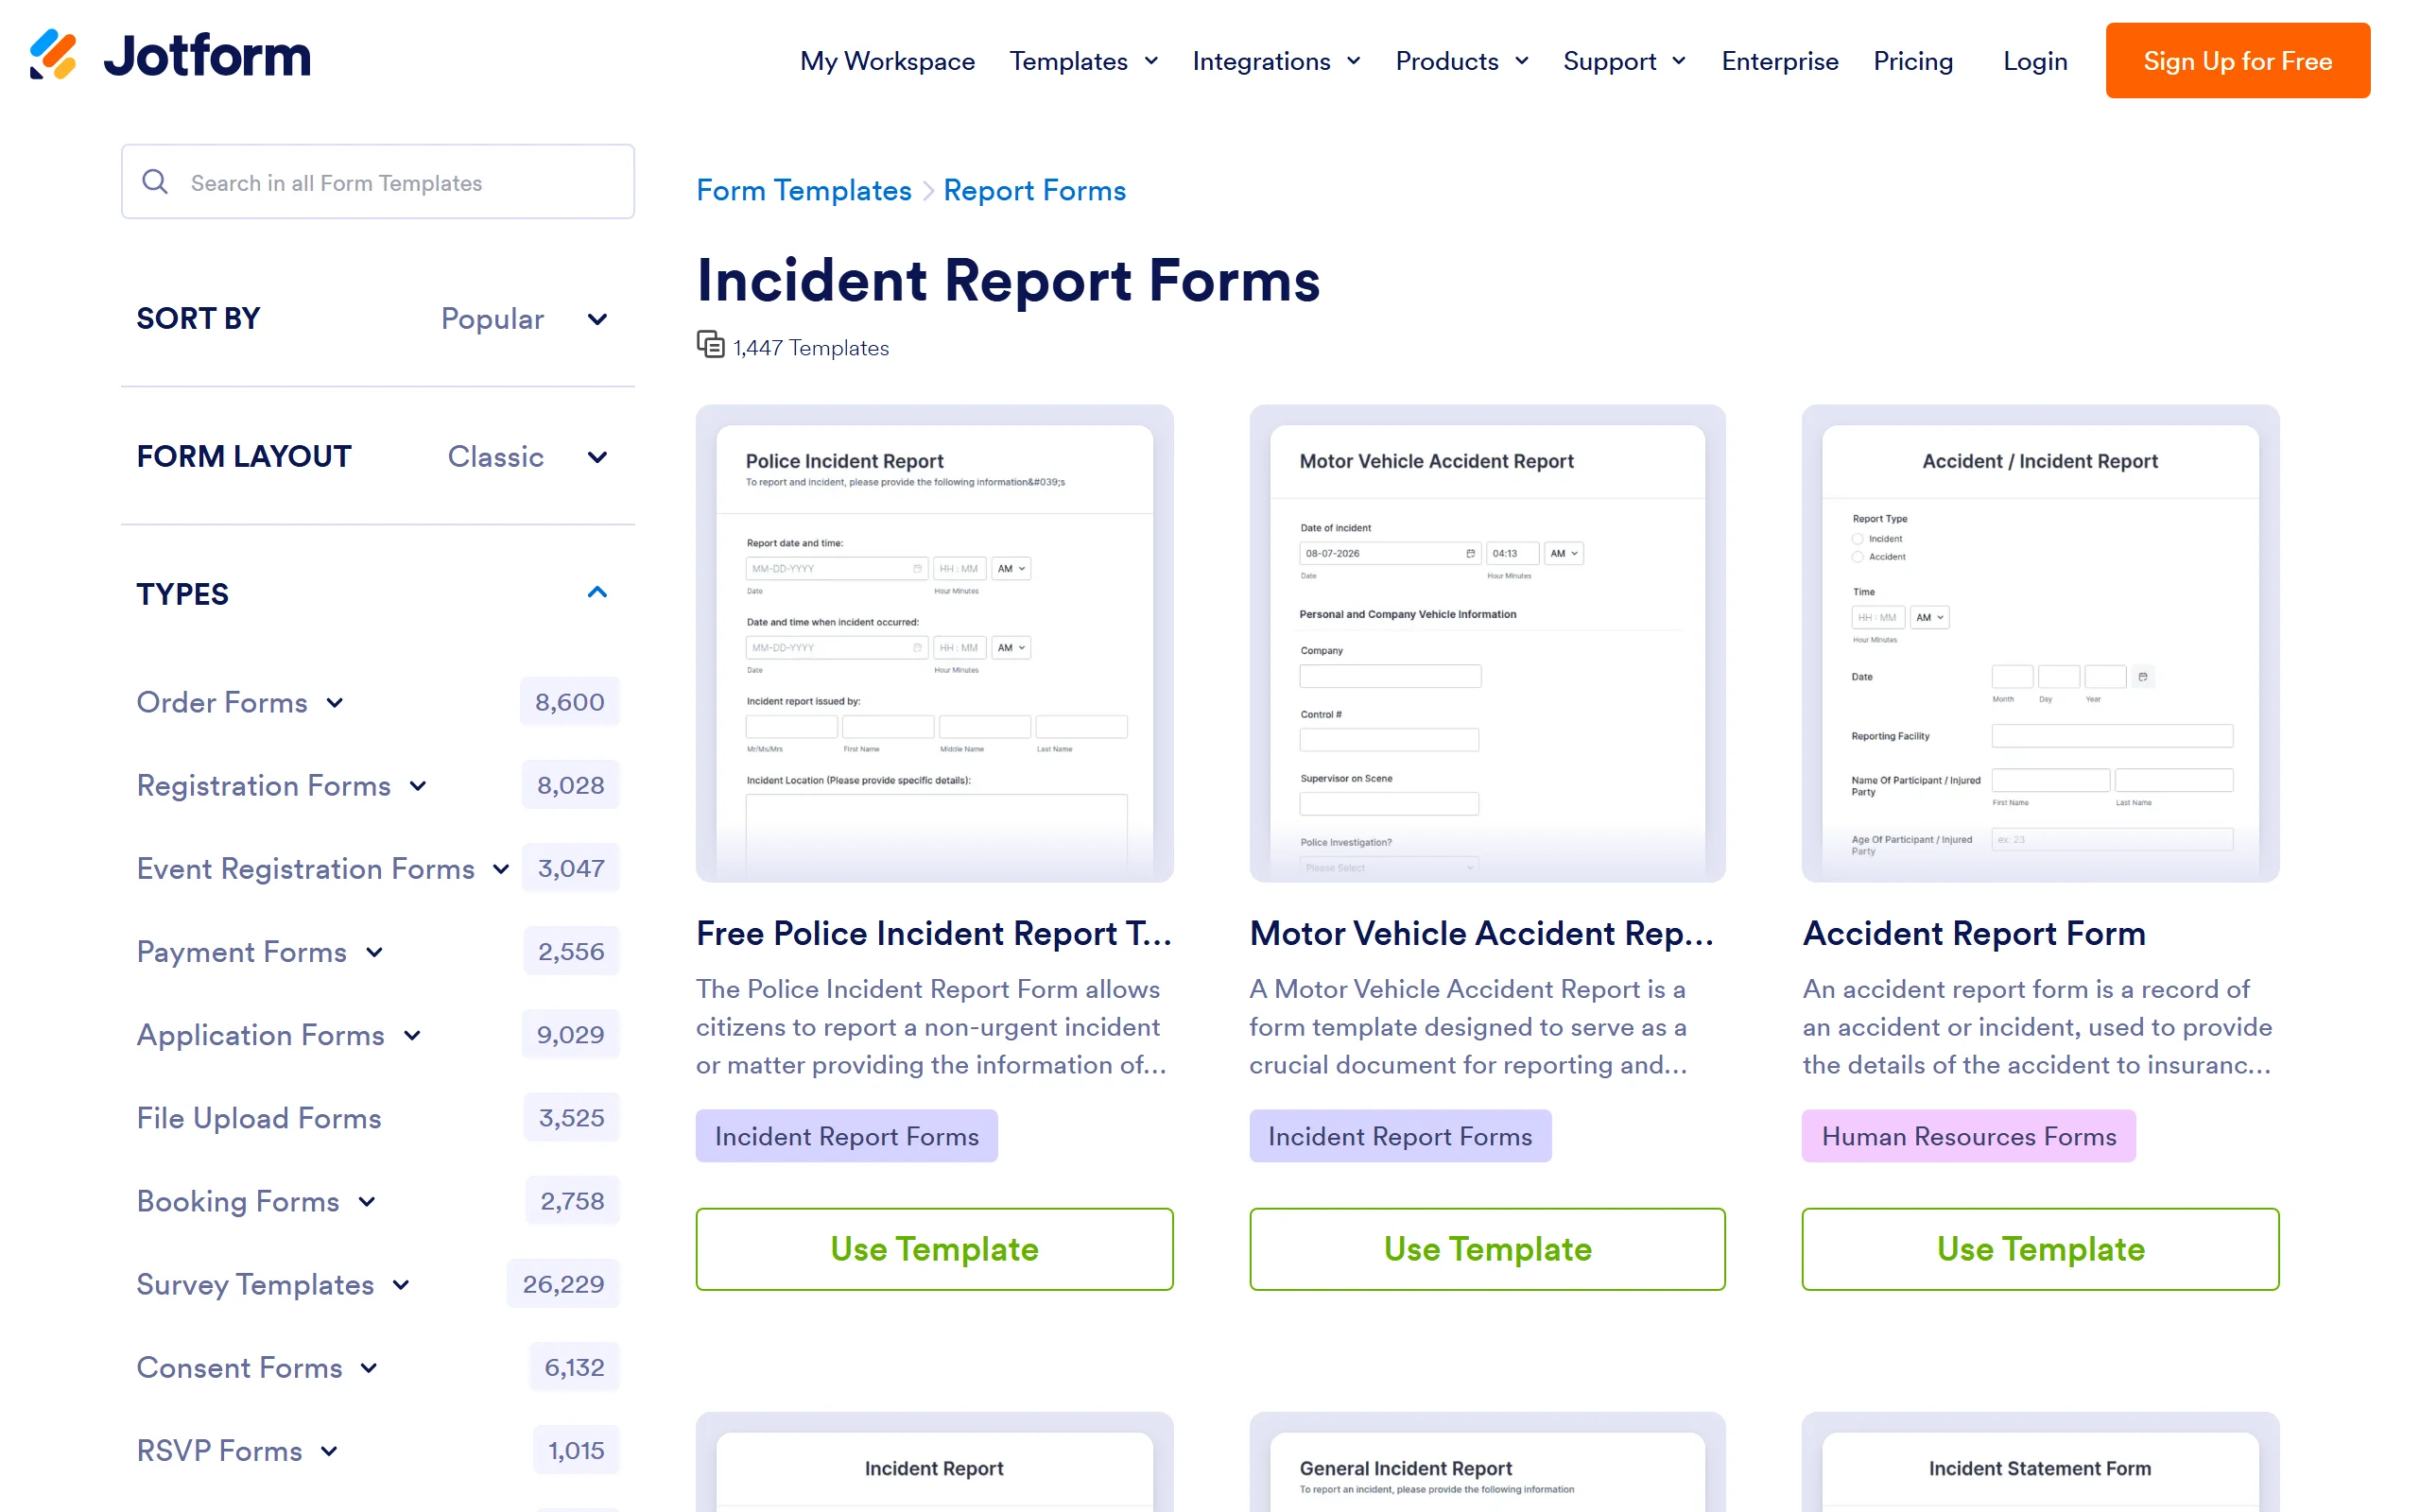
Task: Use Template for Motor Vehicle Accident Report
Action: [x=1487, y=1249]
